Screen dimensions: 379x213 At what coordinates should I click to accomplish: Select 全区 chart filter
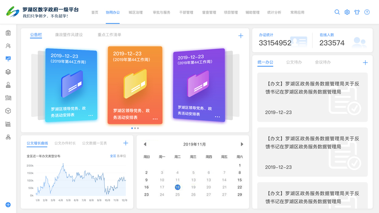click(x=113, y=156)
